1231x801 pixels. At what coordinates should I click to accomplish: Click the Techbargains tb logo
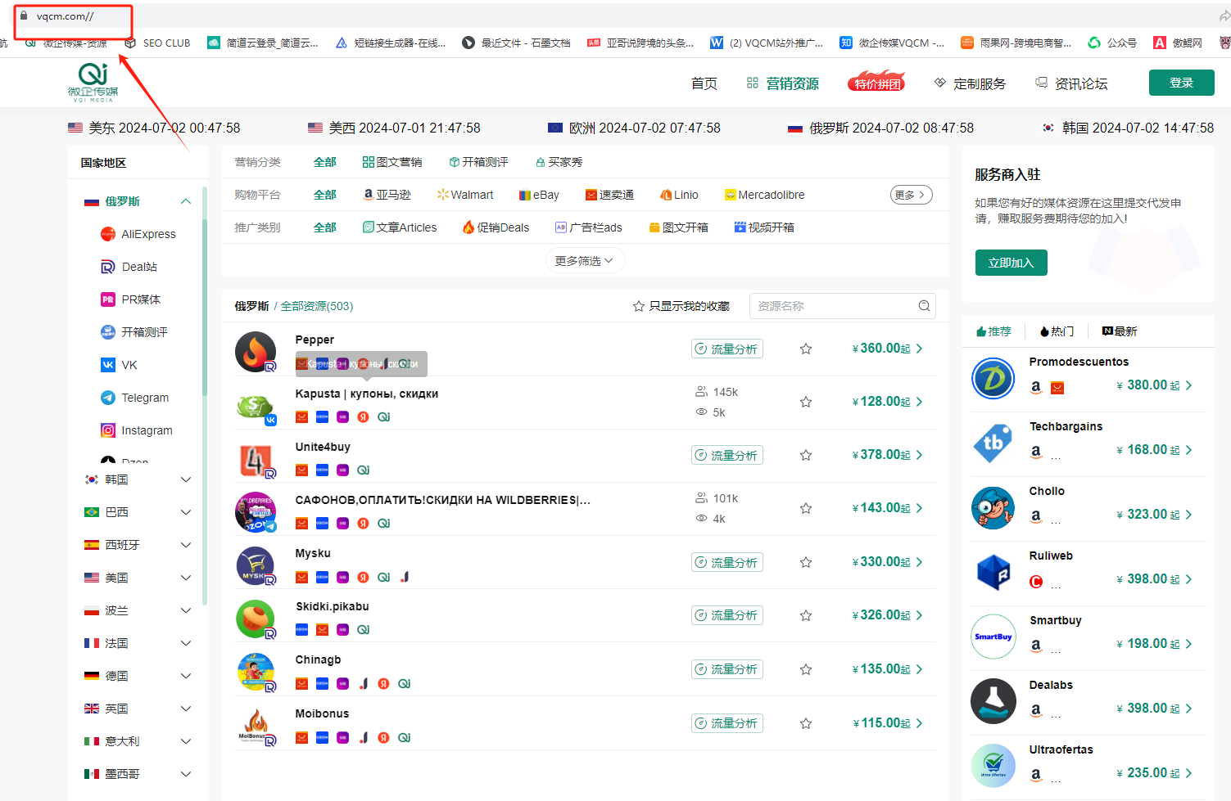click(993, 443)
